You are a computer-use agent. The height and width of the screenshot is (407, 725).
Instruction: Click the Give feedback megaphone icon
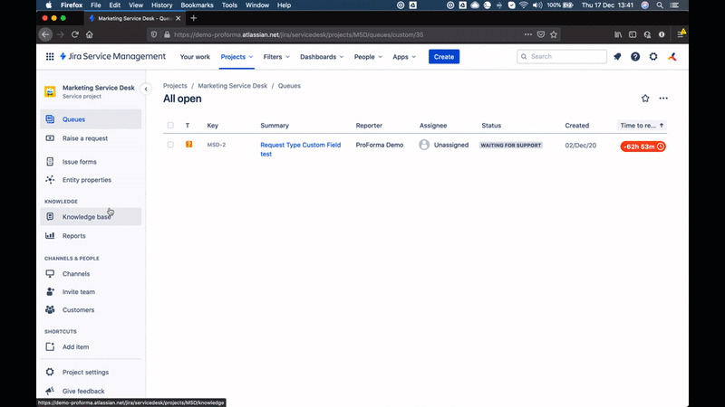point(50,391)
